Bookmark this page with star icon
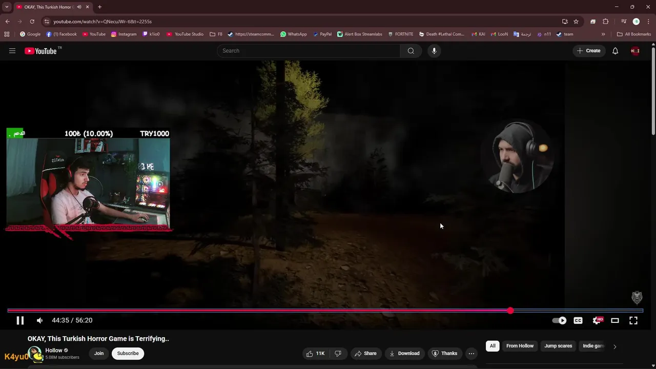This screenshot has width=656, height=369. point(576,22)
